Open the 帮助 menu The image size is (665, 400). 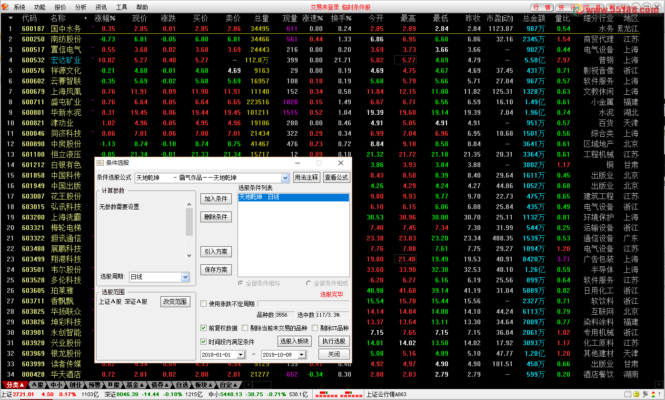(142, 7)
